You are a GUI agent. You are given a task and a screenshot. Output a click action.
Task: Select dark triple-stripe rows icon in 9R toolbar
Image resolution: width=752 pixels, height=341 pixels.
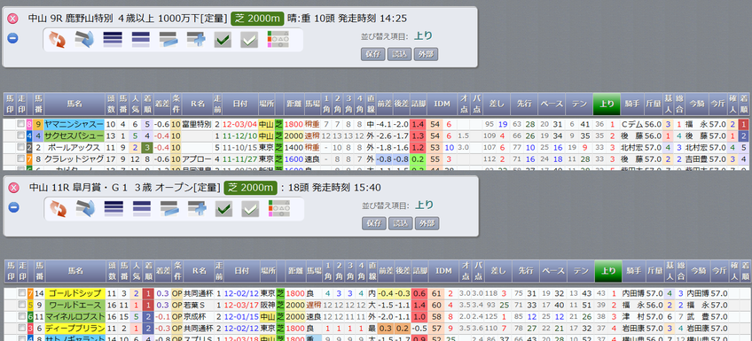pos(113,40)
